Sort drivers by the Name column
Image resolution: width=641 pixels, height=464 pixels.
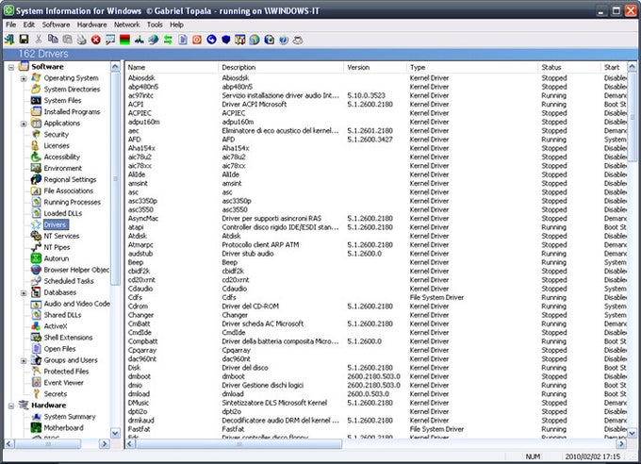pyautogui.click(x=172, y=67)
